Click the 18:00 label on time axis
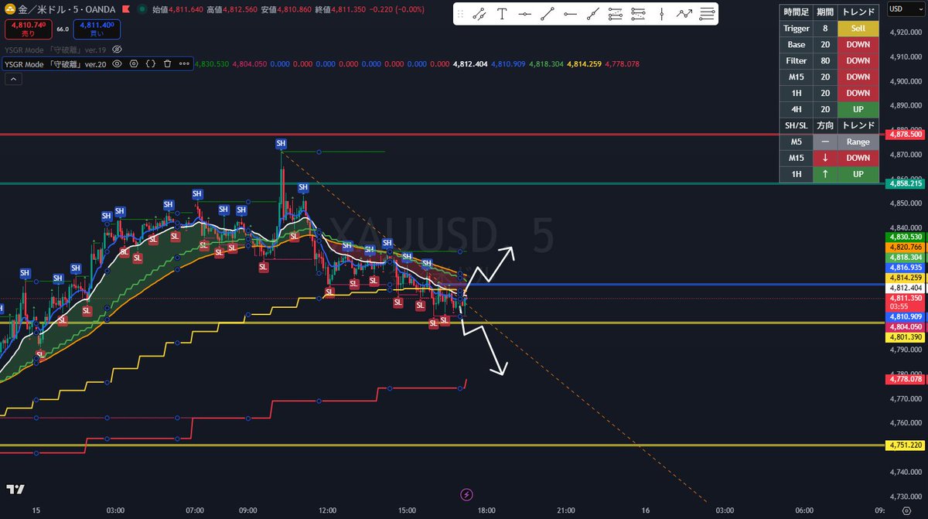Screen dimensions: 928x519 pyautogui.click(x=486, y=510)
